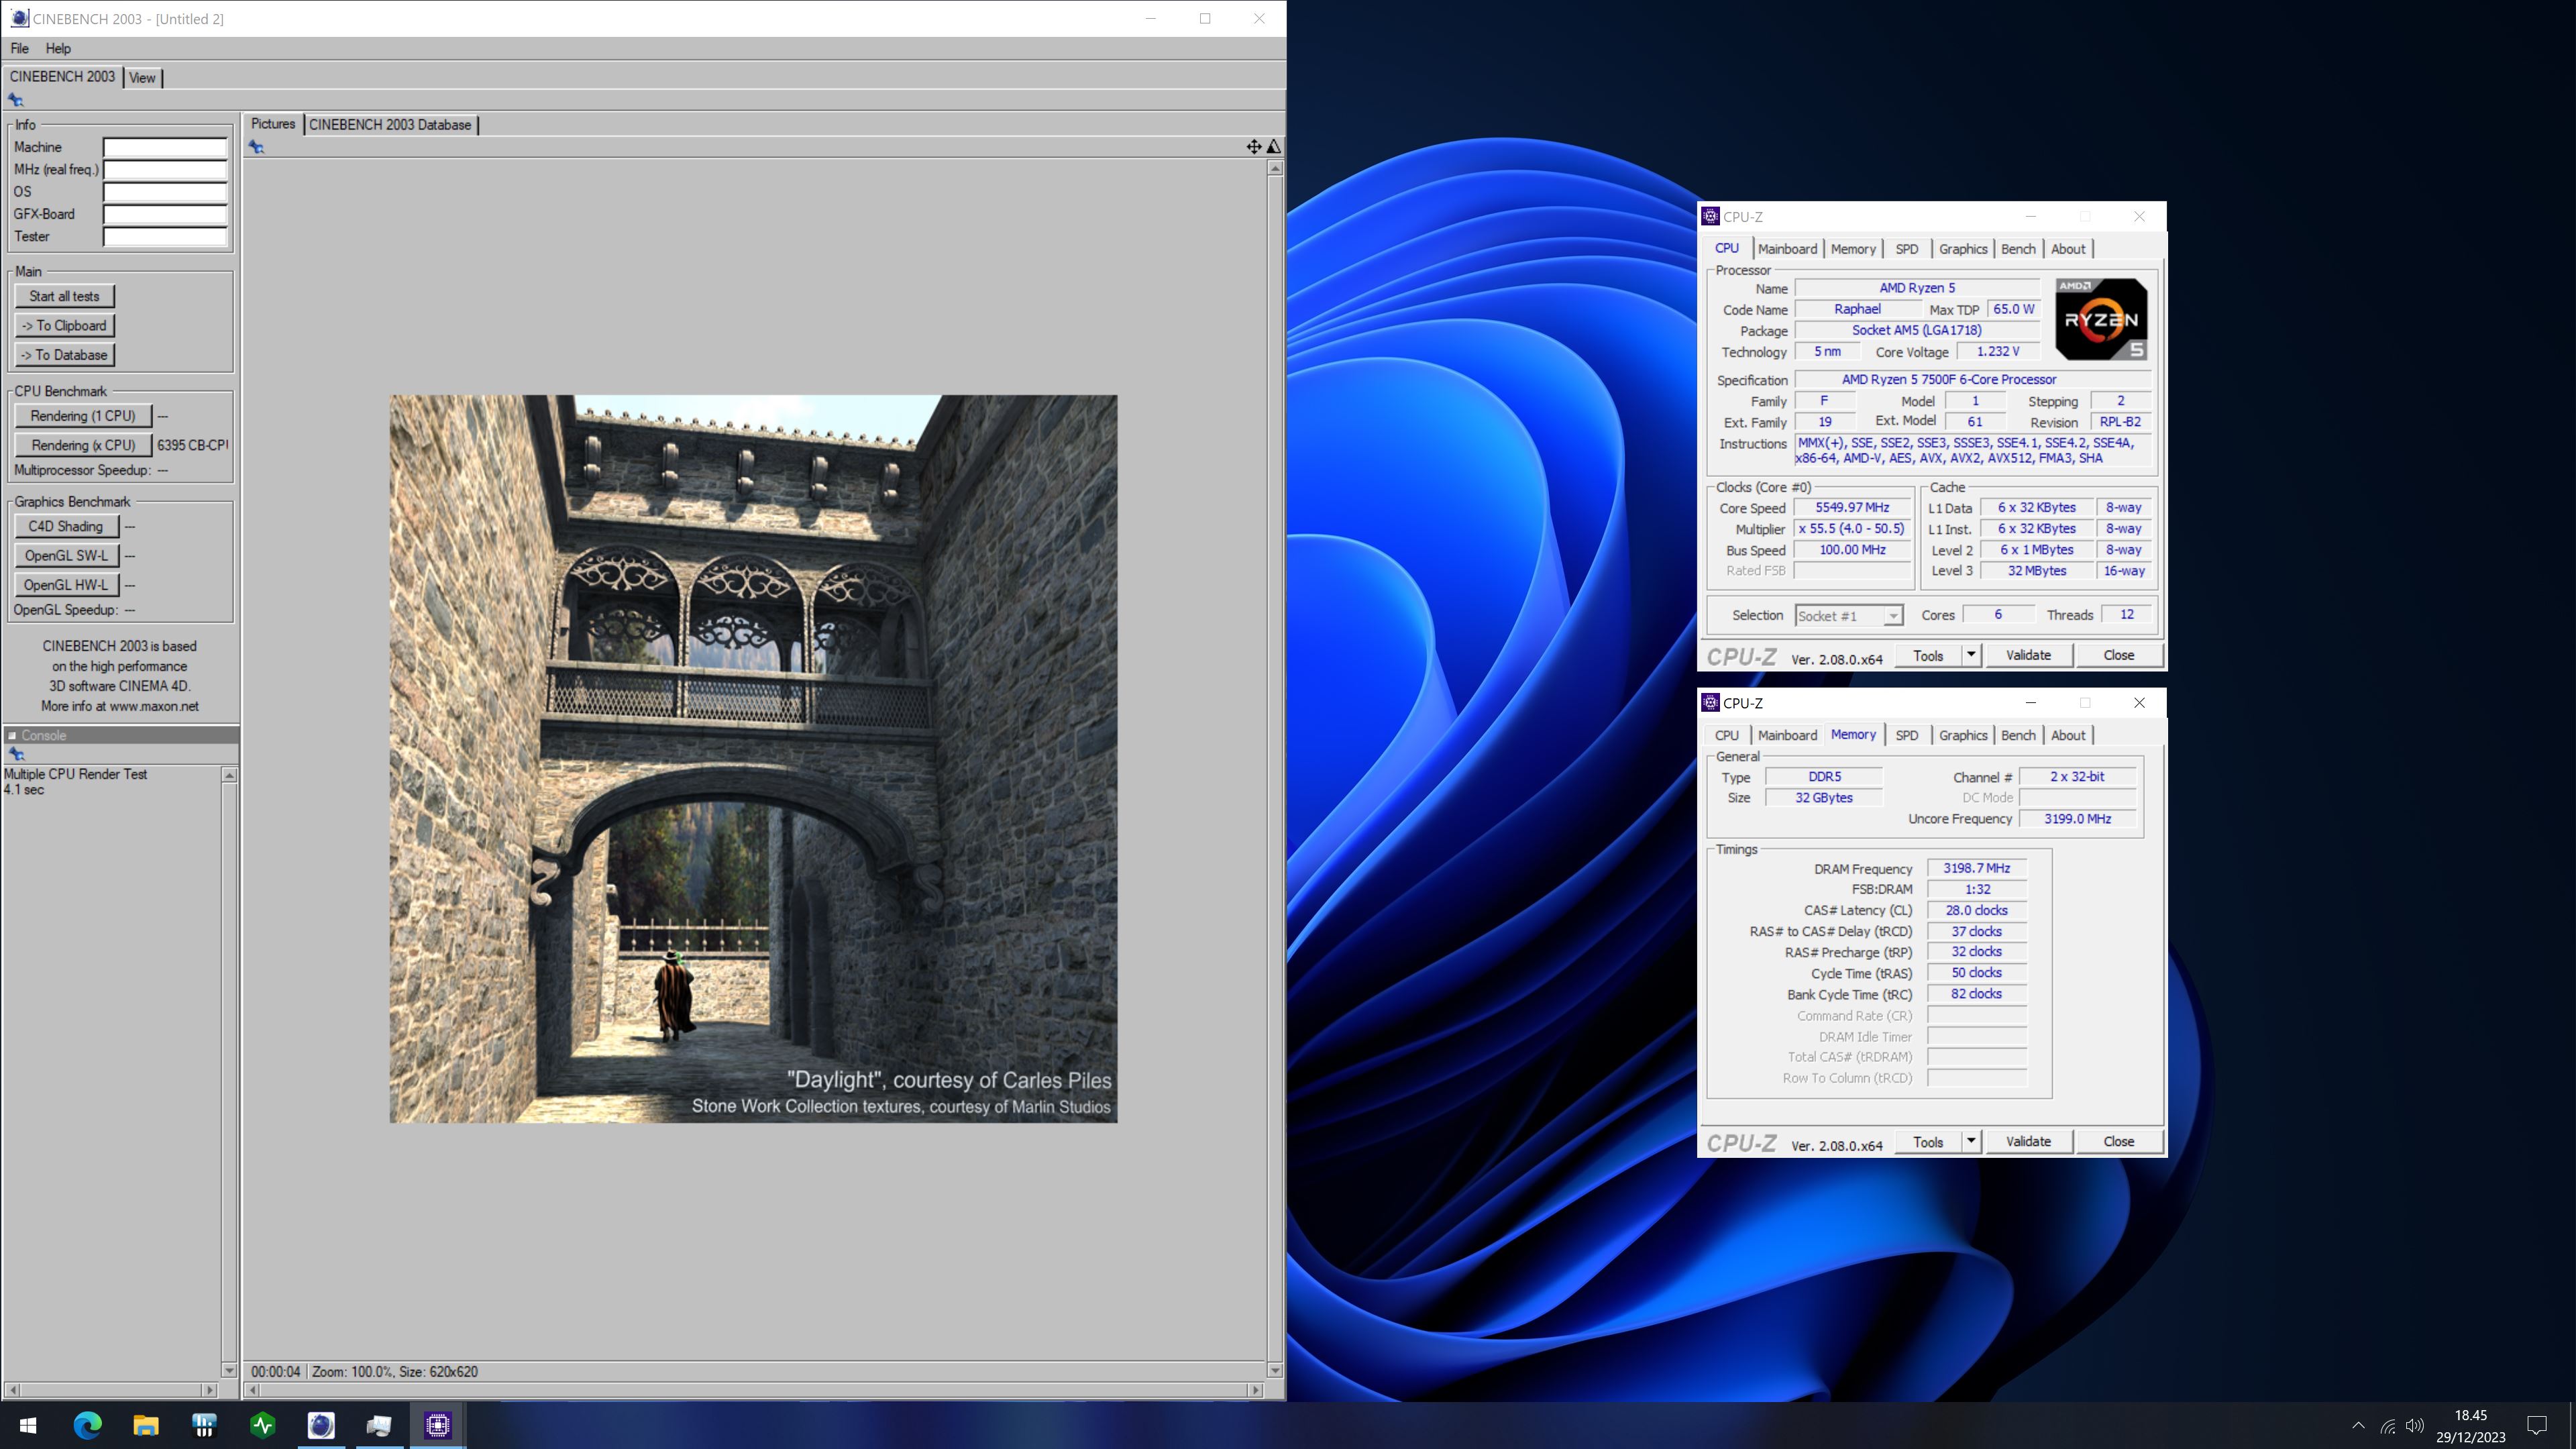
Task: Run Rendering (1 CPU) test
Action: [x=83, y=416]
